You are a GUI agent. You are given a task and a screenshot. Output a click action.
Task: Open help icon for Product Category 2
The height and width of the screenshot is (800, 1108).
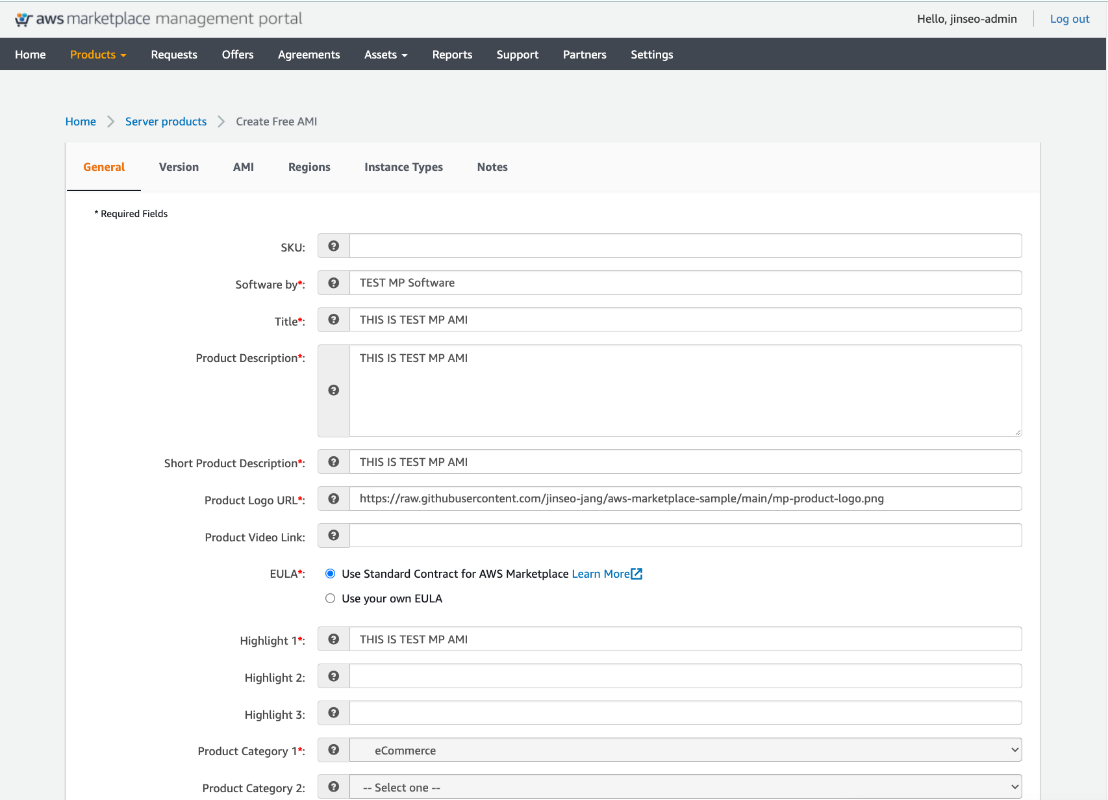334,786
